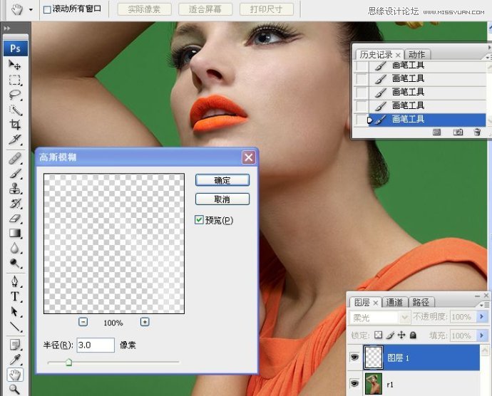Click the 实际像素 button
This screenshot has height=396, width=492.
[x=144, y=9]
